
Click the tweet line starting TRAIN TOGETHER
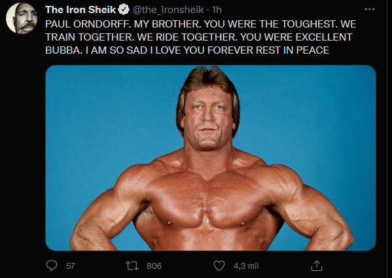click(x=199, y=37)
